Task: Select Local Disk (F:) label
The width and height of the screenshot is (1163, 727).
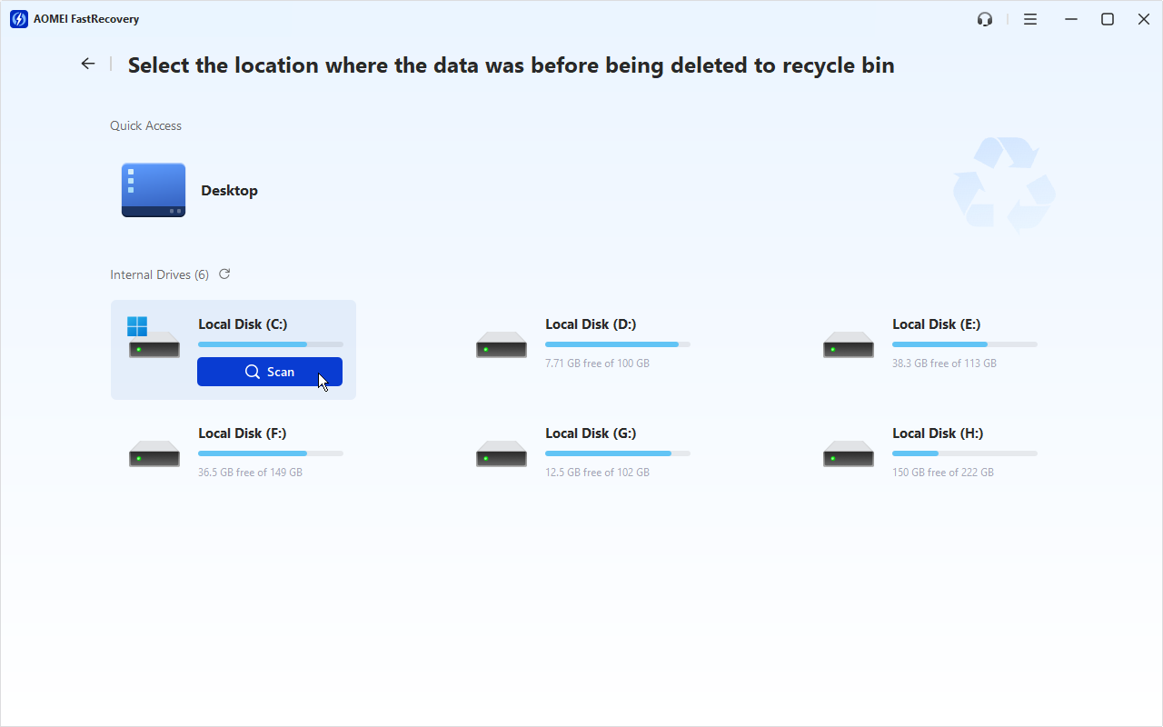Action: click(243, 433)
